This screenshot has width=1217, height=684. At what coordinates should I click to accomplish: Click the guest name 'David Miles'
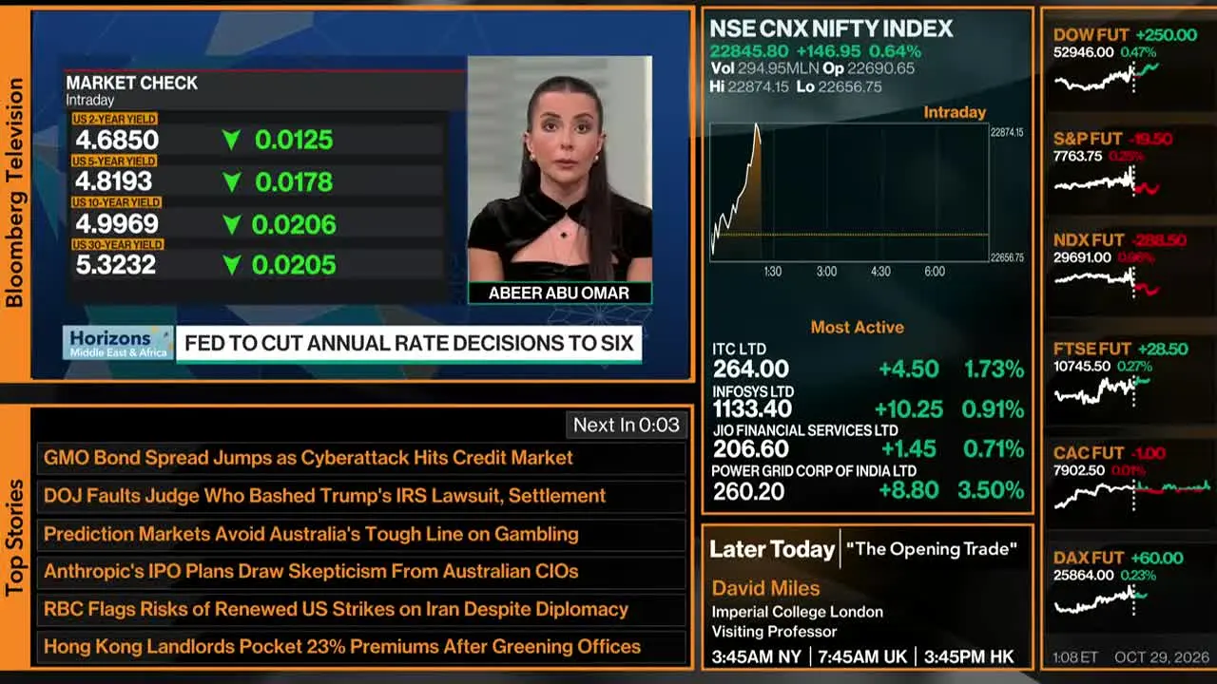pos(765,588)
